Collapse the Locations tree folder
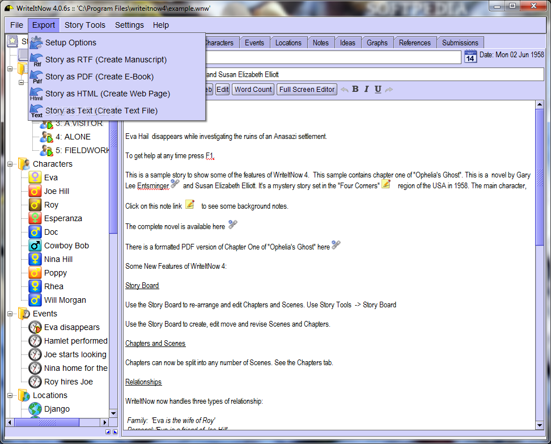The image size is (551, 444). coord(10,395)
